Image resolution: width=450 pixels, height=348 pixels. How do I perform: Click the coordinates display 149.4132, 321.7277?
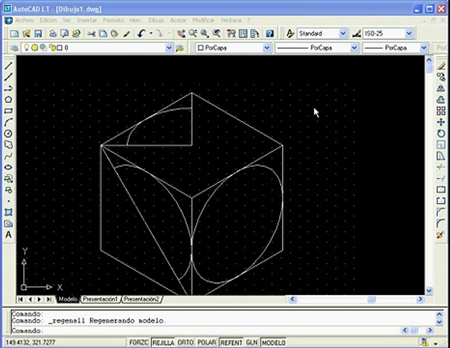point(30,343)
